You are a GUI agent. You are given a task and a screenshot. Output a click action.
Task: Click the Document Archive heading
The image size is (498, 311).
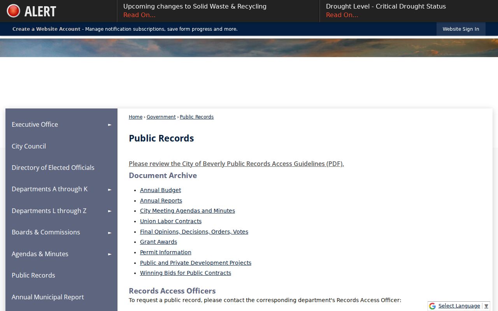point(163,175)
